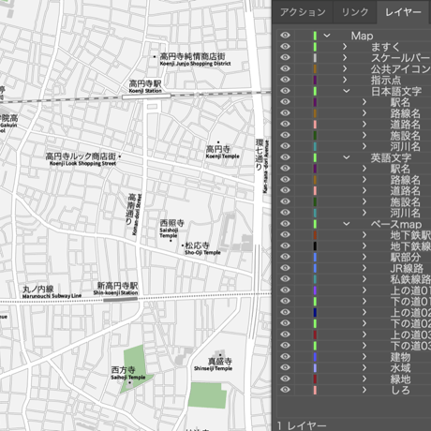Click the eye icon of 水域 layer
The image size is (431, 431).
point(285,367)
